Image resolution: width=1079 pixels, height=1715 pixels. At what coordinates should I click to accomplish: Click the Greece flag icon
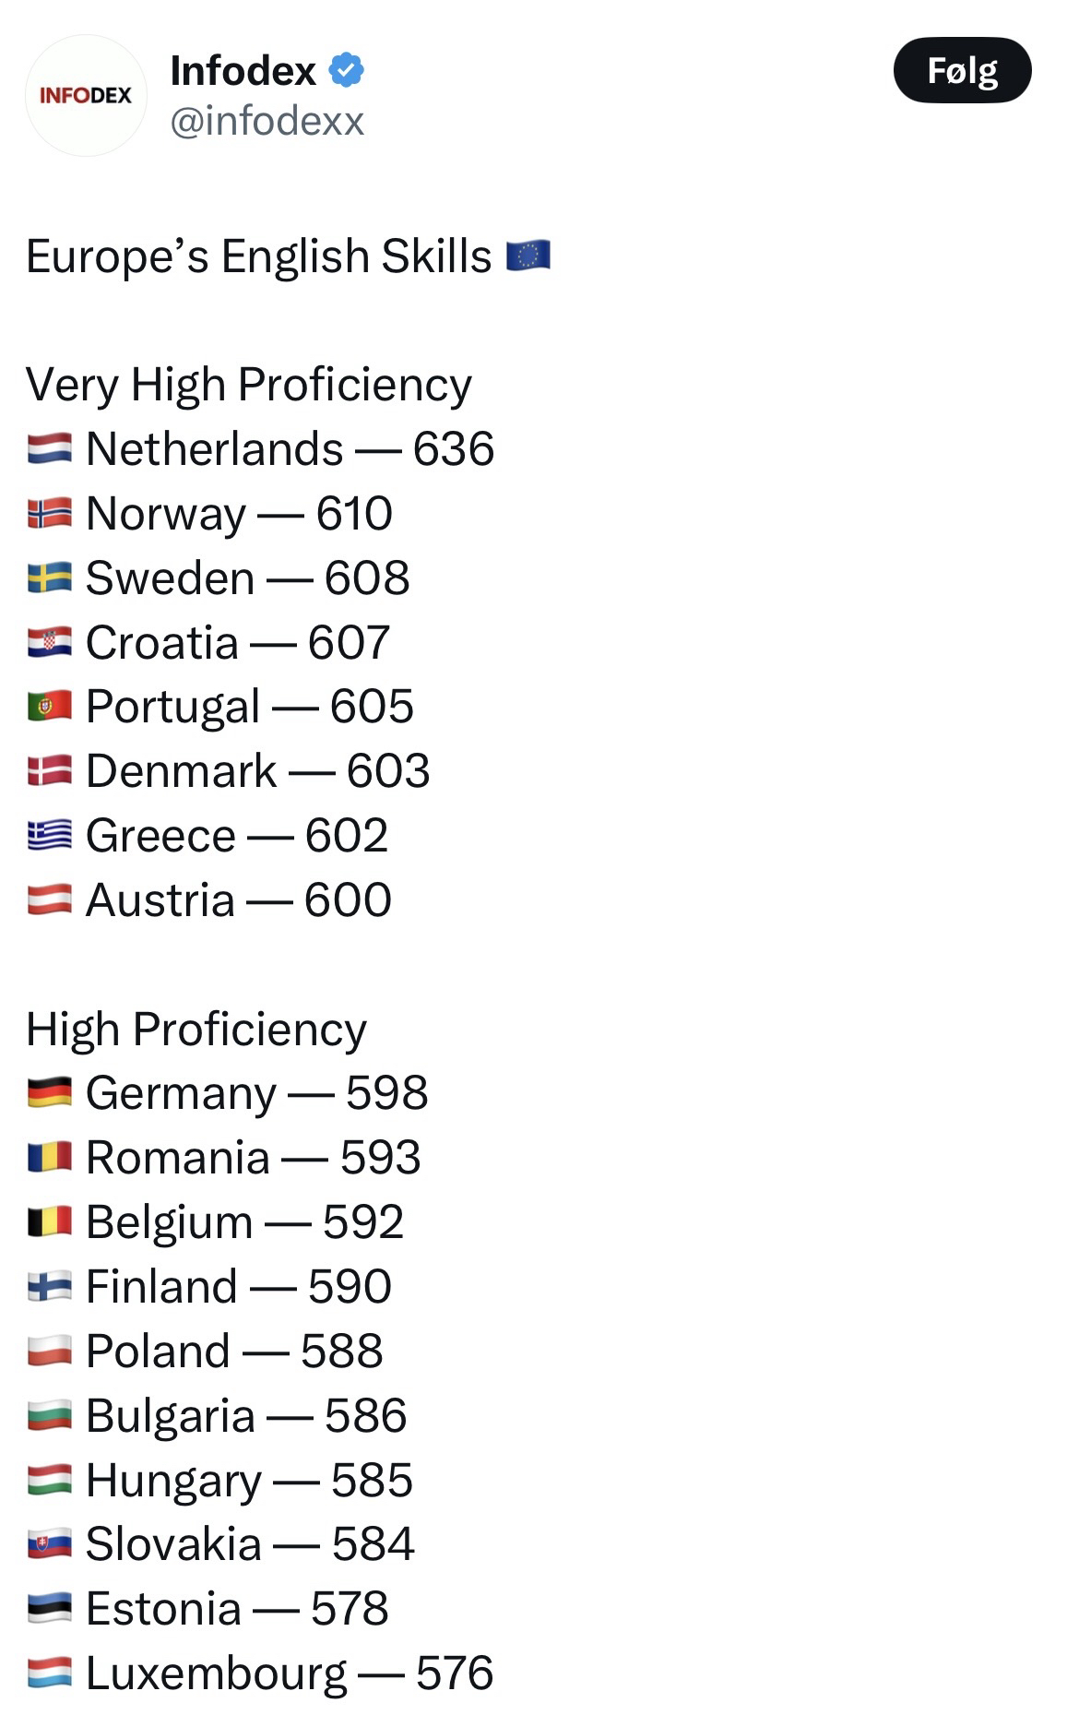[x=50, y=836]
